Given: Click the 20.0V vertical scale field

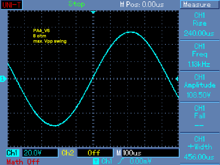Looking at the screenshot, I should tap(40, 153).
